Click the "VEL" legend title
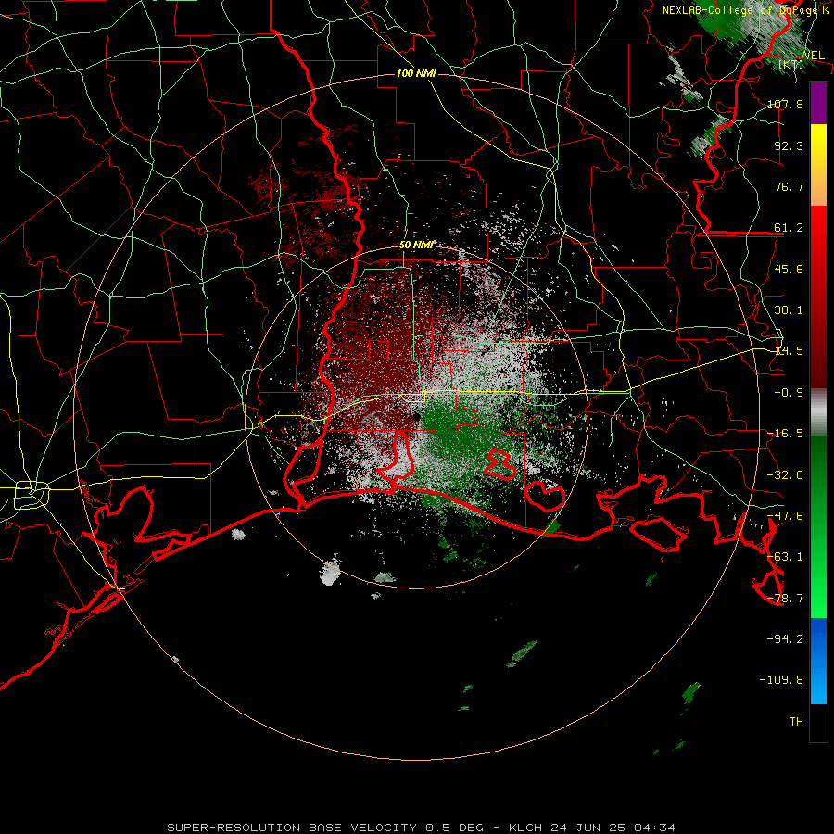834x834 pixels. 814,56
